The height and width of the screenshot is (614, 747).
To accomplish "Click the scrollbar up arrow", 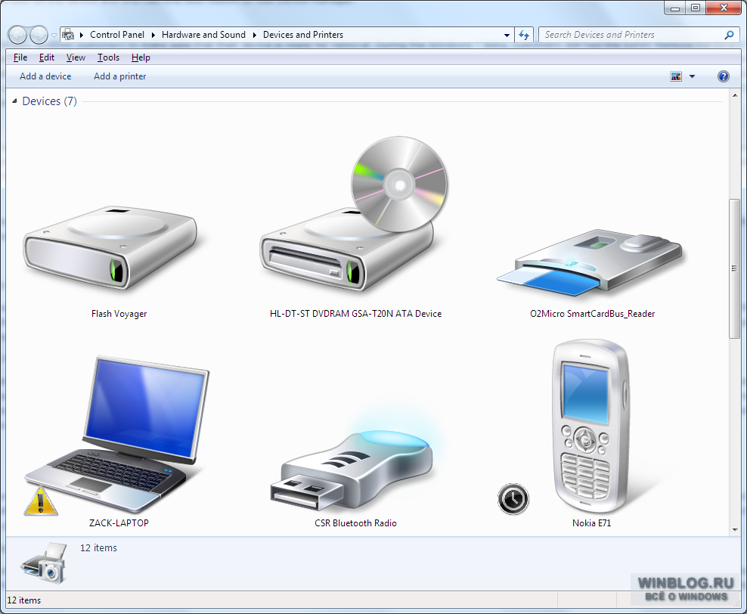I will (x=734, y=95).
